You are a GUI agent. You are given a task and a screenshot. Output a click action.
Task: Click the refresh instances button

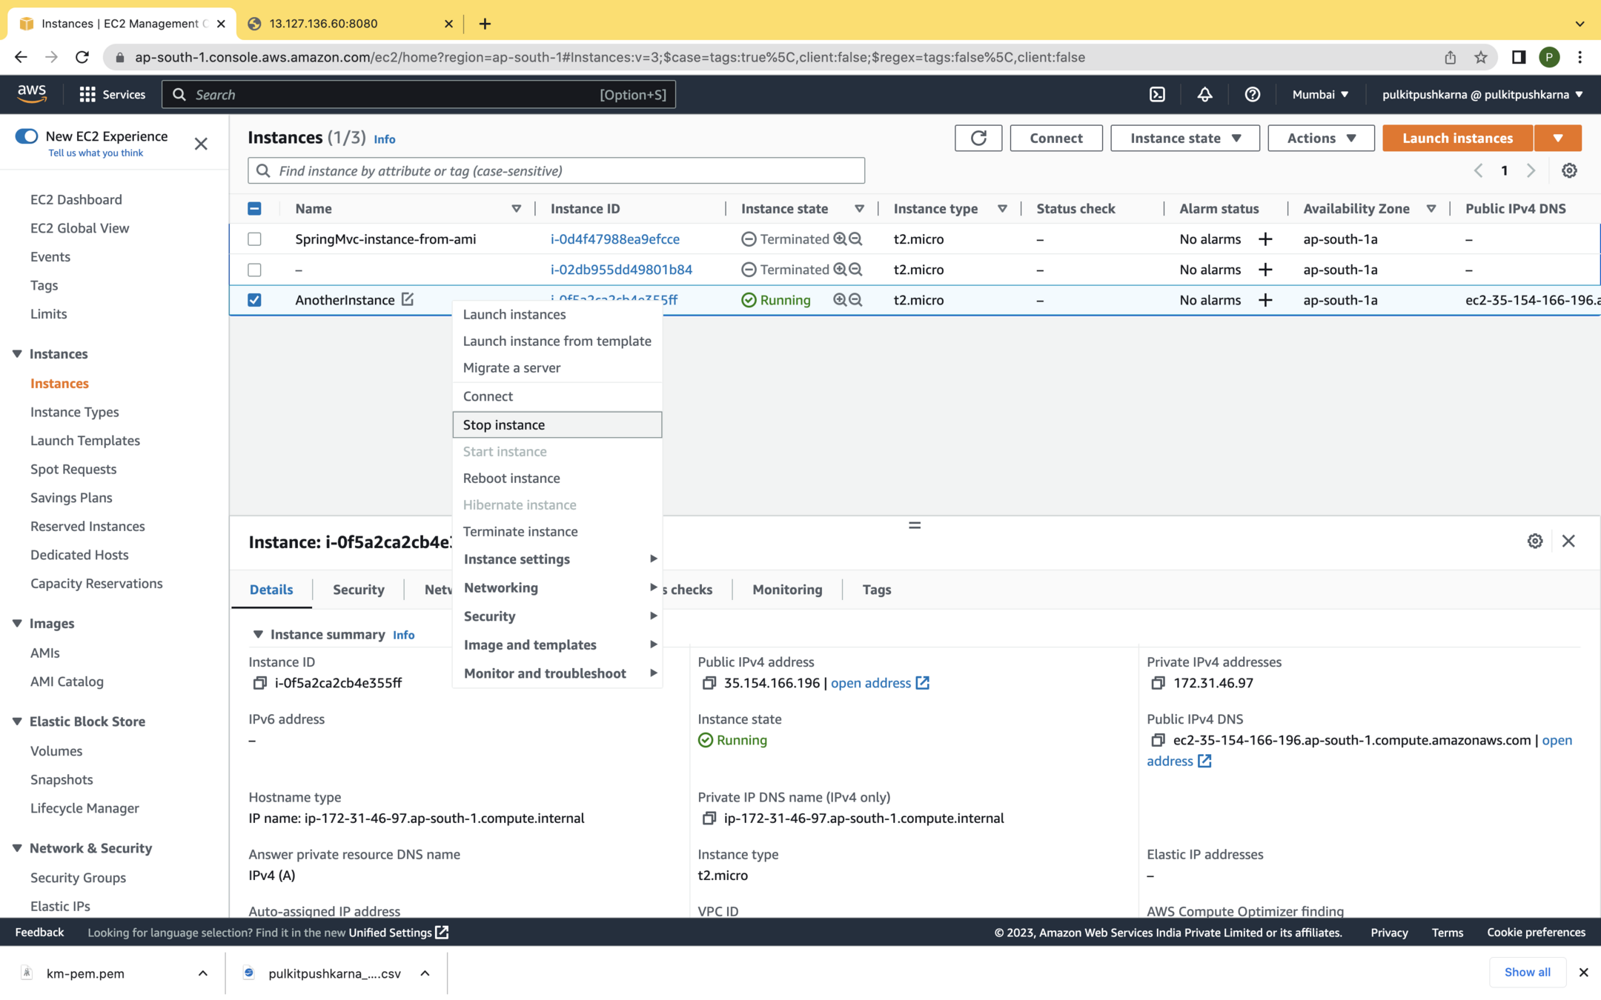point(978,138)
